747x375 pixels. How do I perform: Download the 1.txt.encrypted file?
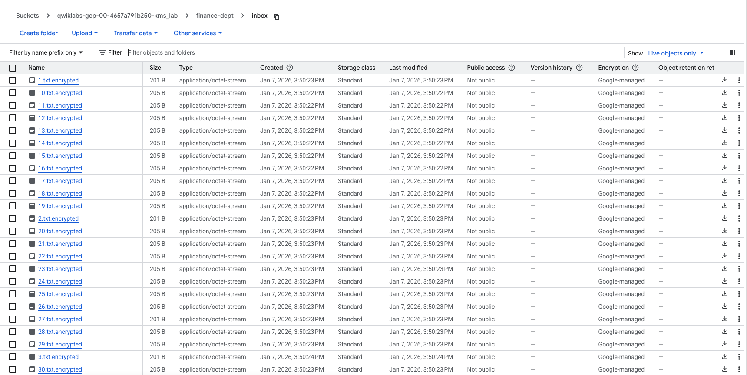click(724, 80)
